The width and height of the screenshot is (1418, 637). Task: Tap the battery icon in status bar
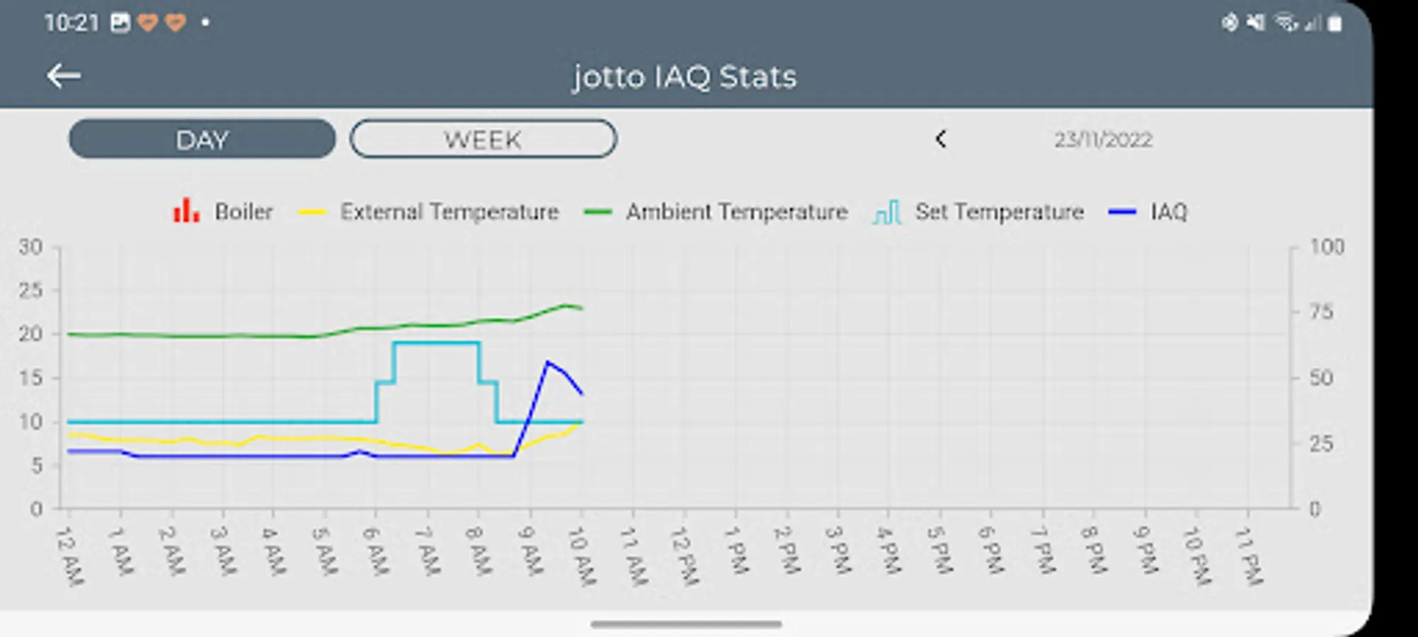[x=1335, y=23]
